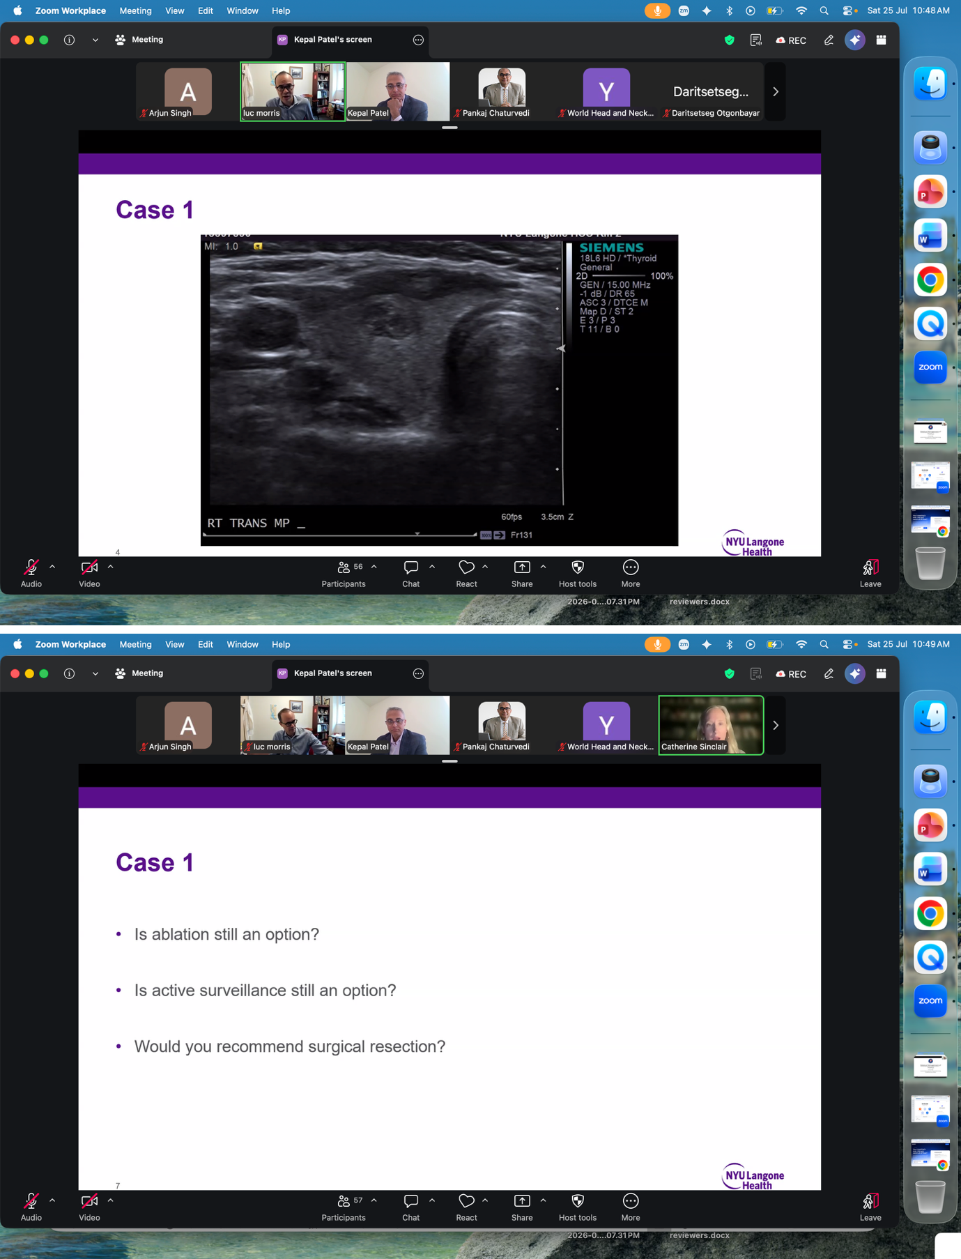Open Chat in the ultrasound-slide Zoom window

coord(411,573)
